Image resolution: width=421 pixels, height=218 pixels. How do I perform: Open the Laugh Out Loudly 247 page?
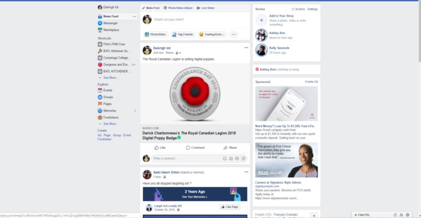[168, 206]
